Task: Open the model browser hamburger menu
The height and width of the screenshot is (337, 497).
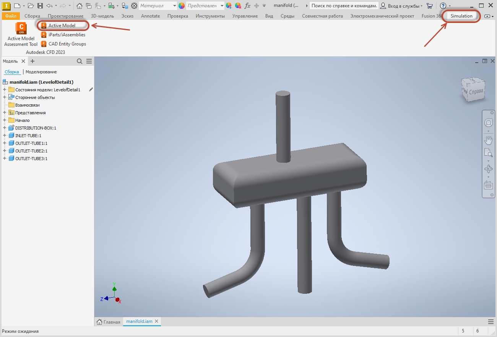Action: (x=89, y=61)
